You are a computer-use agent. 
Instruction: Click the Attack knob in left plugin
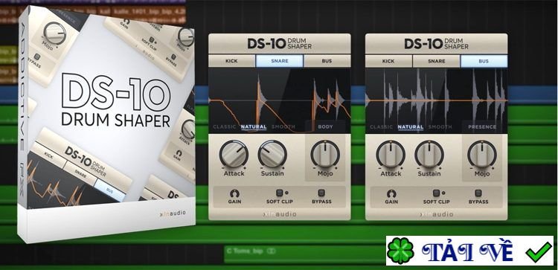pos(234,155)
